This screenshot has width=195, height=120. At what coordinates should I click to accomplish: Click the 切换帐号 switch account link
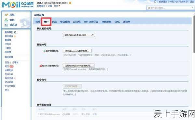click(x=183, y=2)
